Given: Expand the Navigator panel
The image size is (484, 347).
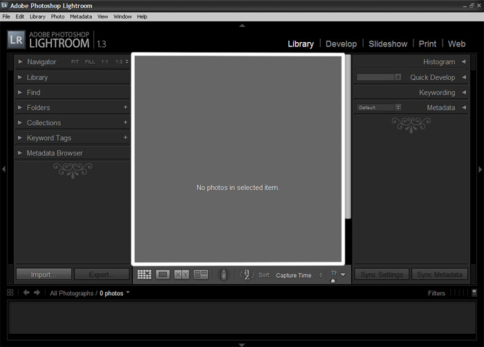Looking at the screenshot, I should tap(20, 62).
